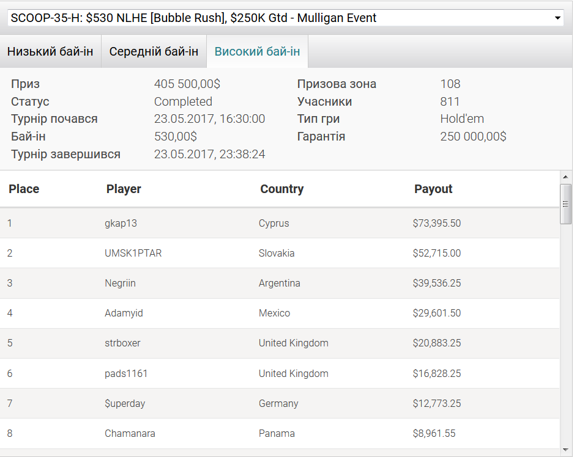Select player gkap13 in first place
The width and height of the screenshot is (574, 457).
tap(121, 224)
